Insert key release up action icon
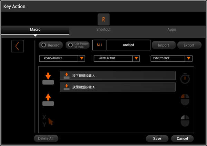Image resolution: width=207 pixels, height=146 pixels. pyautogui.click(x=48, y=100)
